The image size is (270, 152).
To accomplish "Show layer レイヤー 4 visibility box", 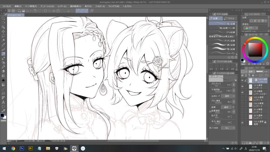I will point(242,99).
